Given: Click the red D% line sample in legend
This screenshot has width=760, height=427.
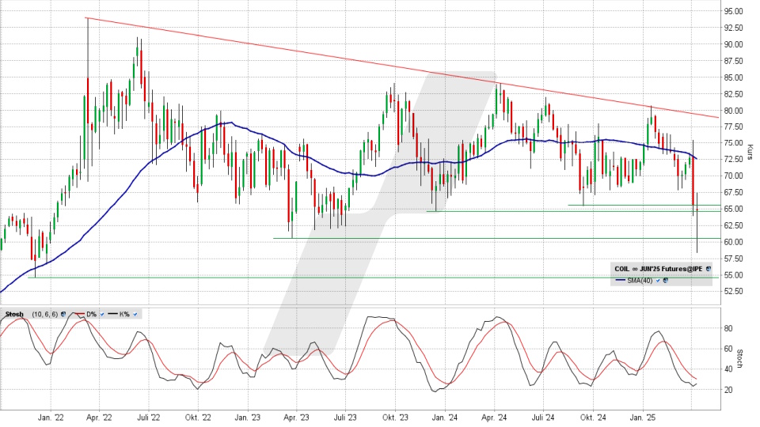Looking at the screenshot, I should coord(79,314).
